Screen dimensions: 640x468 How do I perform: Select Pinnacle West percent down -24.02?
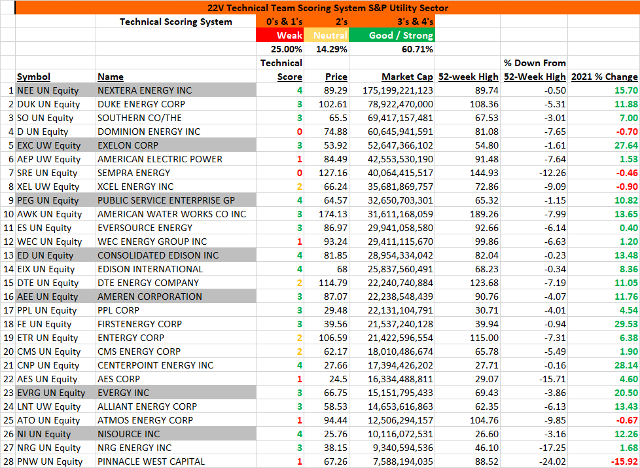tap(534, 461)
